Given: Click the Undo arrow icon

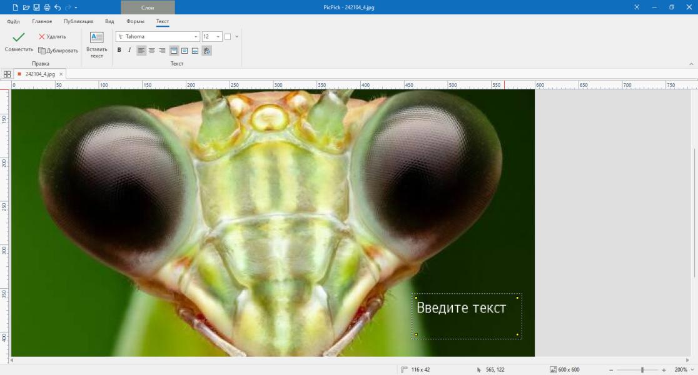Looking at the screenshot, I should pyautogui.click(x=58, y=7).
